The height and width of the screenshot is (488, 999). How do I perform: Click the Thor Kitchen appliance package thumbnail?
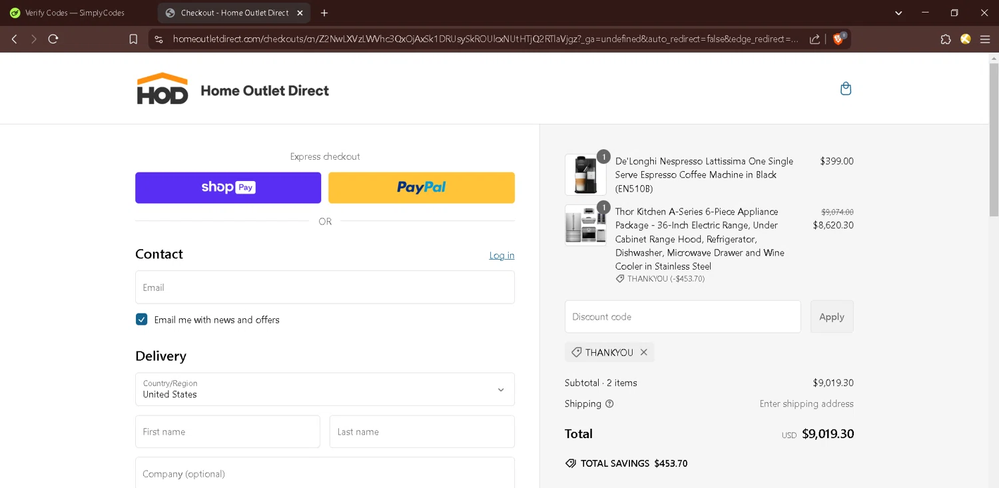click(x=585, y=225)
